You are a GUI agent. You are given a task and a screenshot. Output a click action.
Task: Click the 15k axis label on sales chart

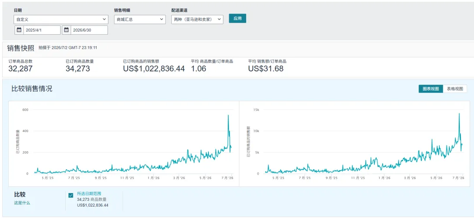256,110
